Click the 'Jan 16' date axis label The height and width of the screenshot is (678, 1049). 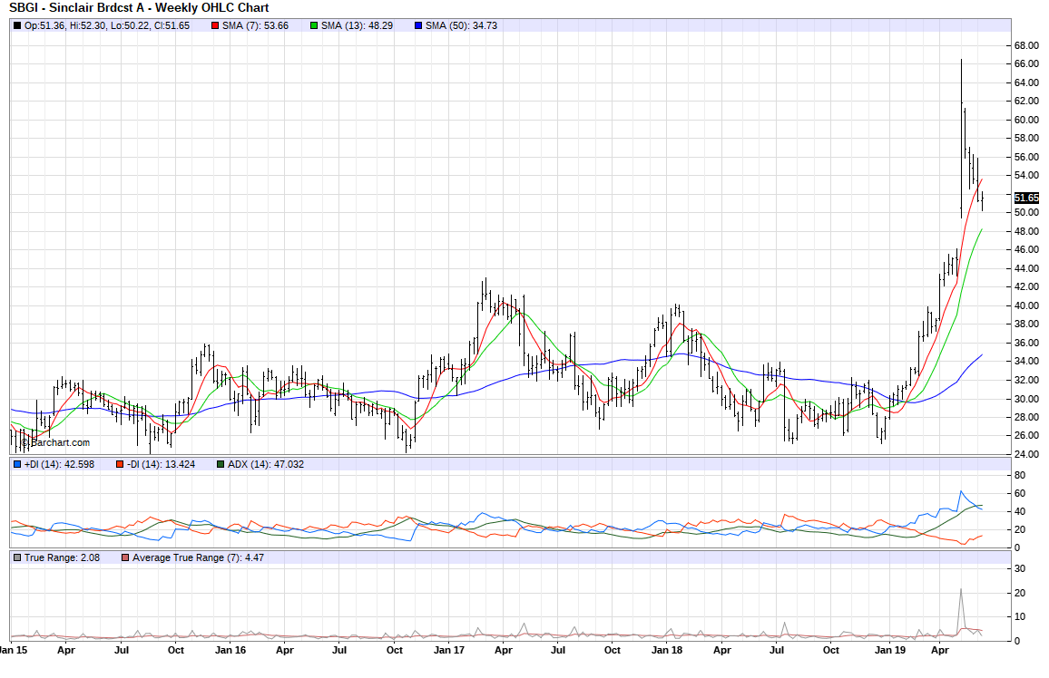(x=230, y=650)
